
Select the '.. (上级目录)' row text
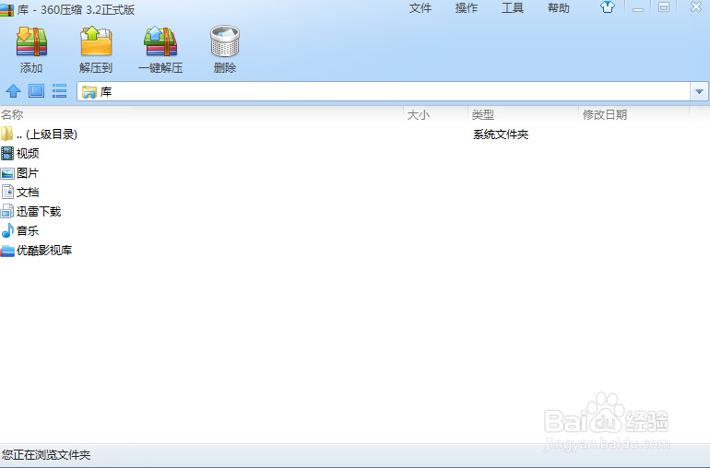point(47,135)
